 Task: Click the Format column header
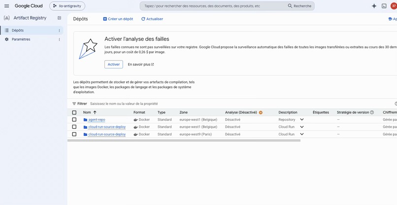click(139, 112)
